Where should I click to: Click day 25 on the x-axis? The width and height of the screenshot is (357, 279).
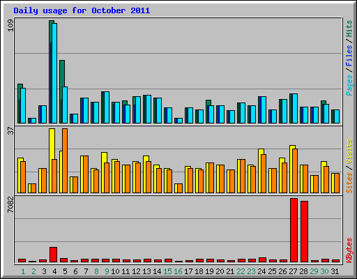coord(272,271)
